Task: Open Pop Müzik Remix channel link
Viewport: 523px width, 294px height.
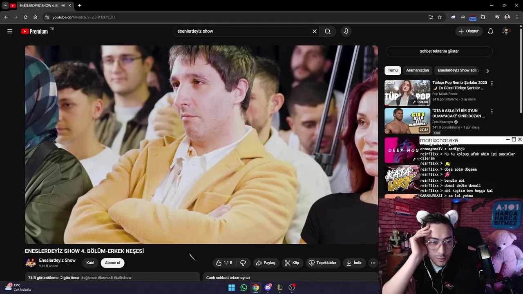Action: coord(445,94)
